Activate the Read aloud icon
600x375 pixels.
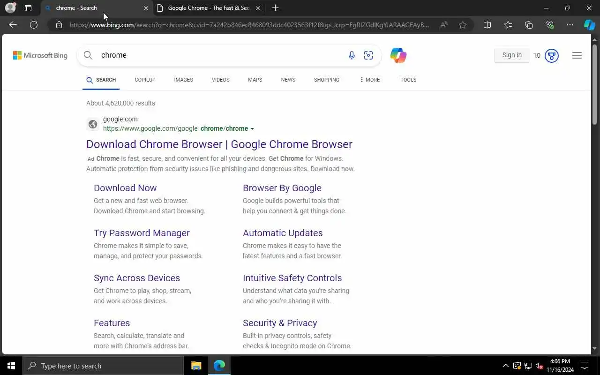(x=444, y=25)
